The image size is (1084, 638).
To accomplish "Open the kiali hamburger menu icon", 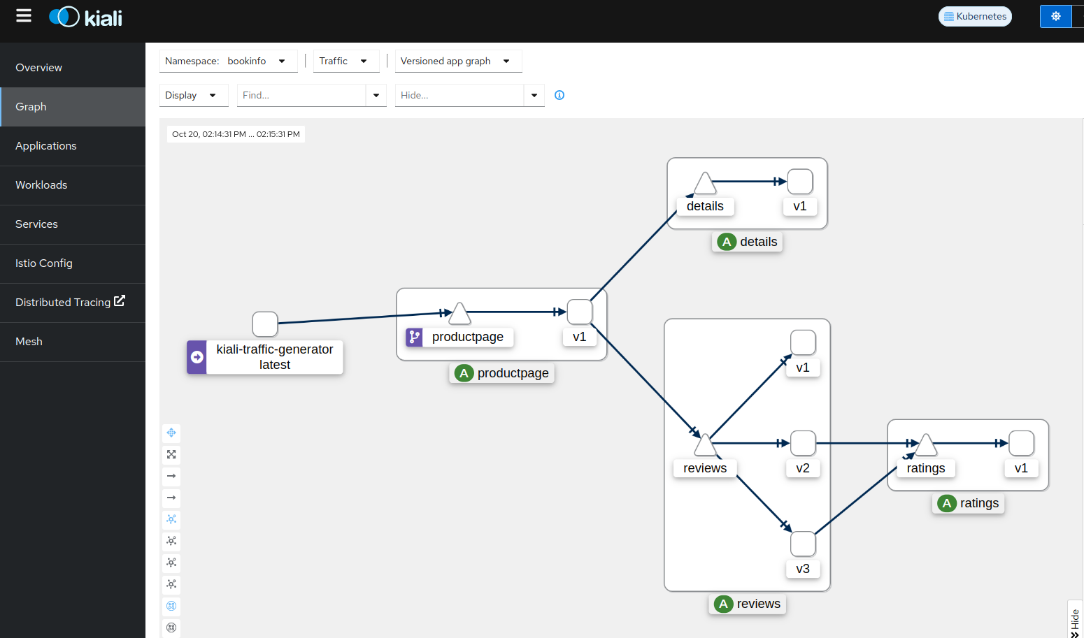I will point(23,15).
